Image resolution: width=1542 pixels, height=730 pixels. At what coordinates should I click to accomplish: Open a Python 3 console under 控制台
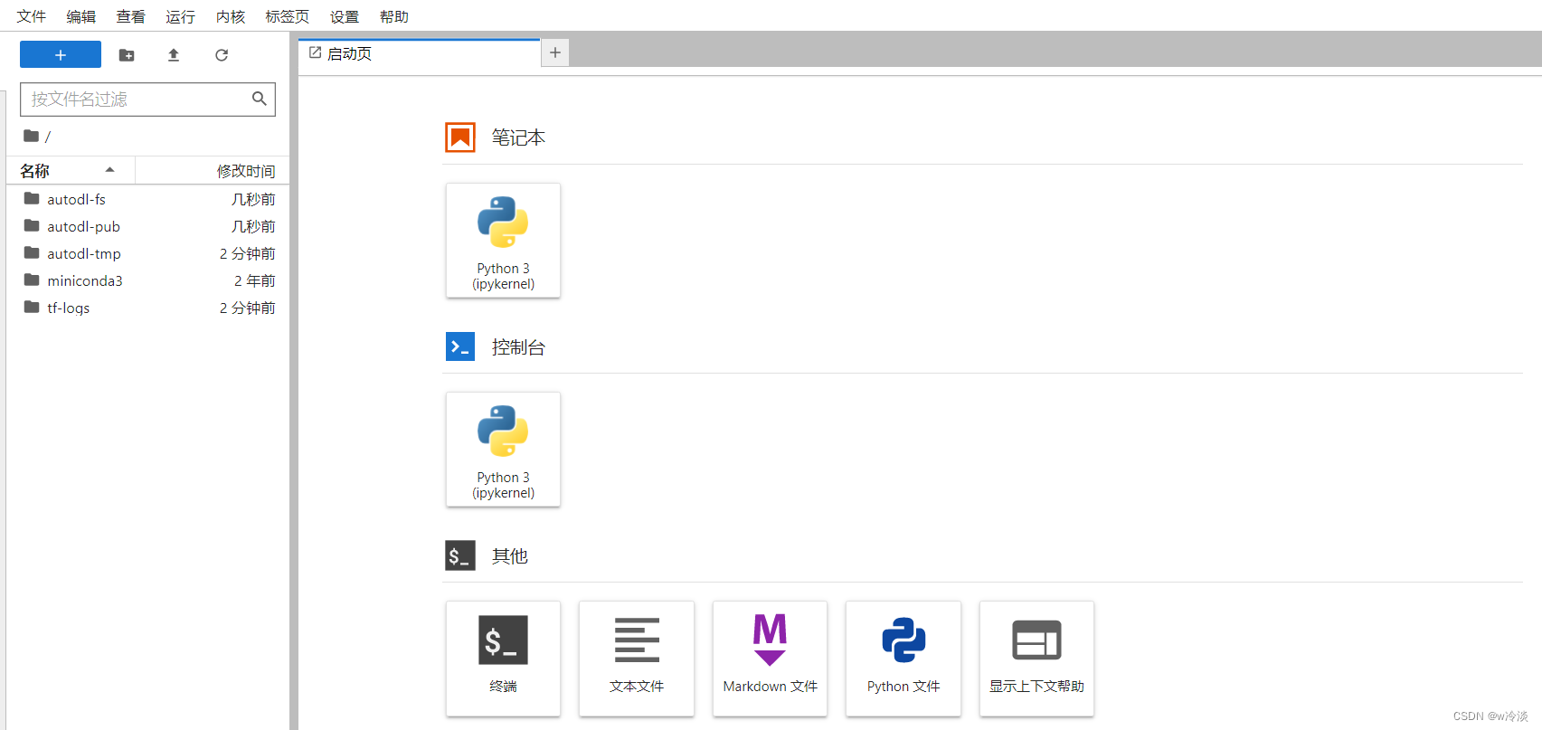click(x=503, y=450)
